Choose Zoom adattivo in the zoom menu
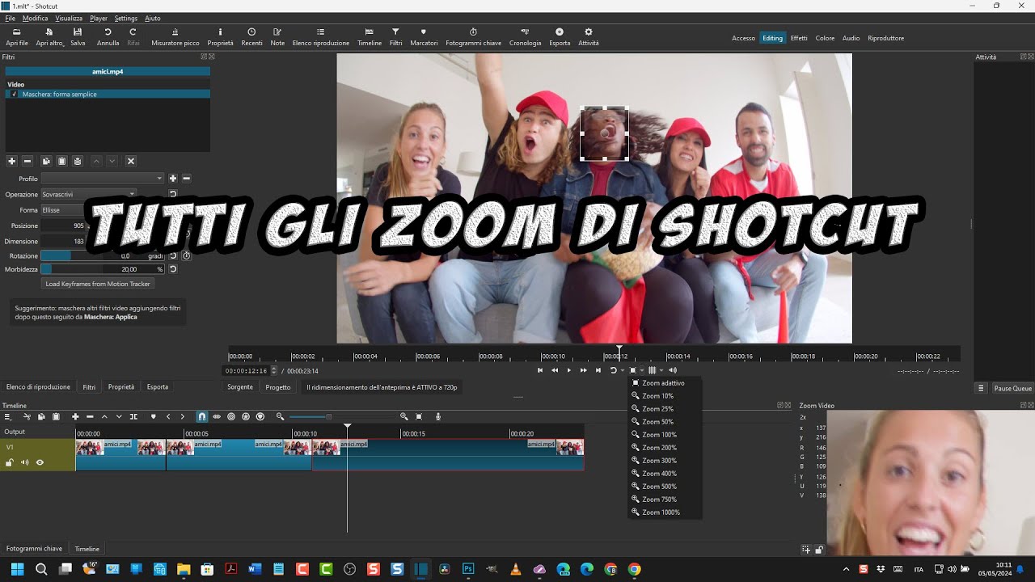Screen dimensions: 1035x582 tap(663, 383)
